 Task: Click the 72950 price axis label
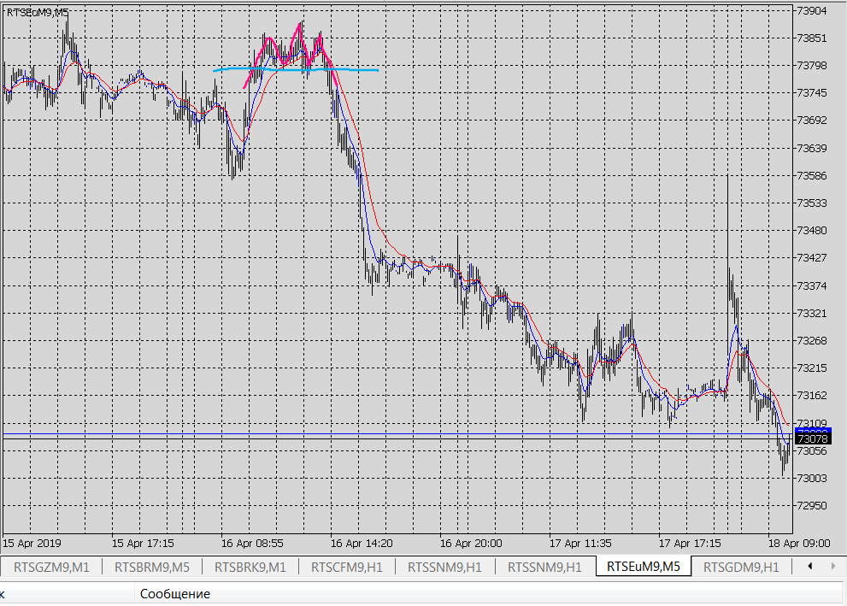click(x=812, y=506)
